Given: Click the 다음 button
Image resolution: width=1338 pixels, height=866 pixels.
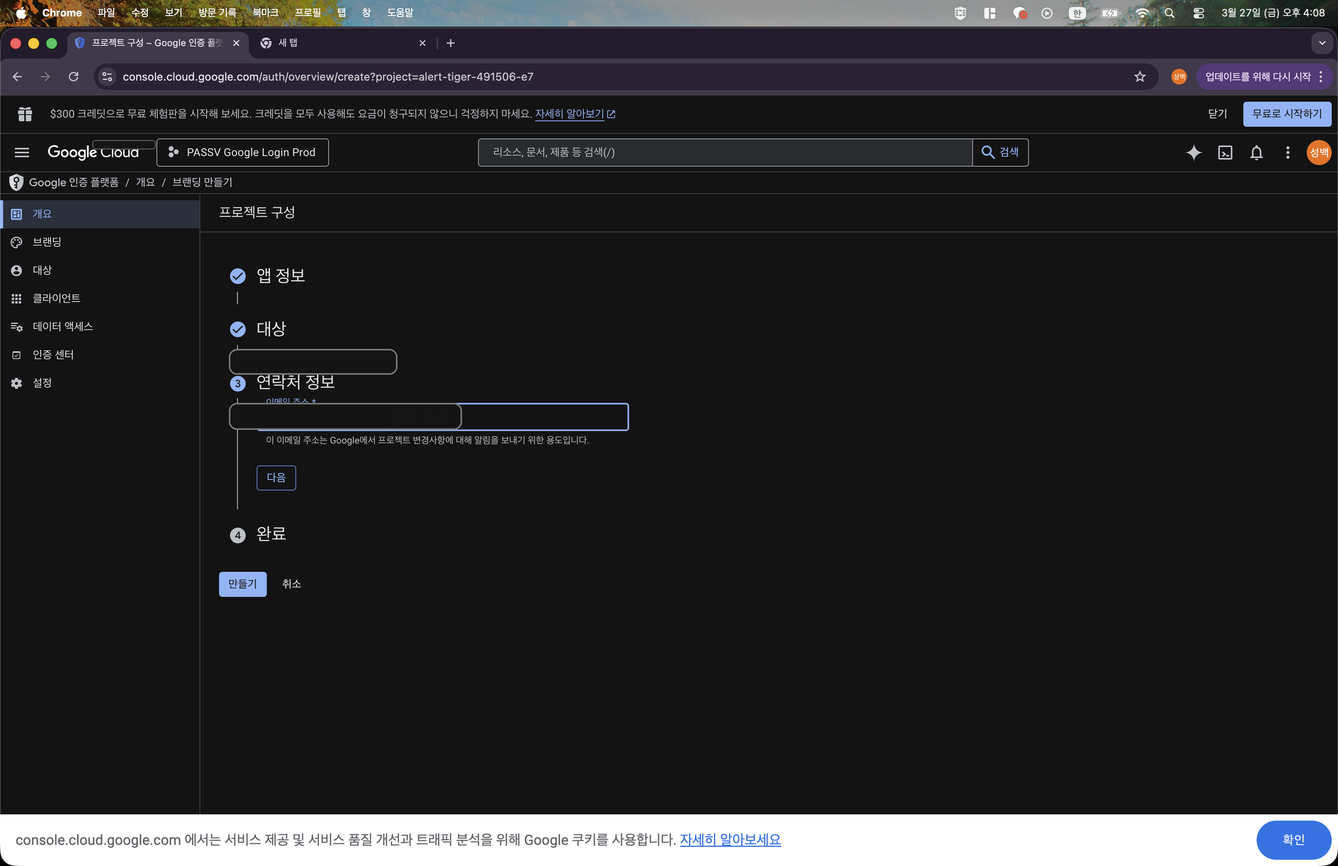Looking at the screenshot, I should pyautogui.click(x=276, y=478).
